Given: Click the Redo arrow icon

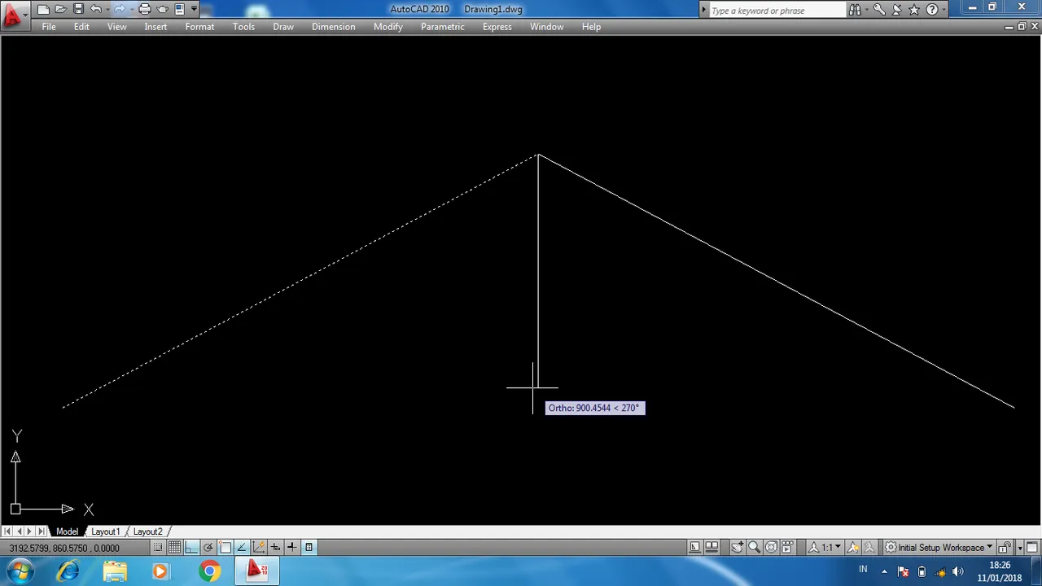Looking at the screenshot, I should point(119,9).
